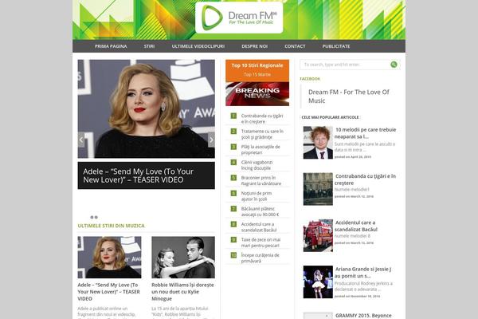478x319 pixels.
Task: Open popular 'Accidentul care a scandalizat Bacăul' title
Action: [356, 226]
